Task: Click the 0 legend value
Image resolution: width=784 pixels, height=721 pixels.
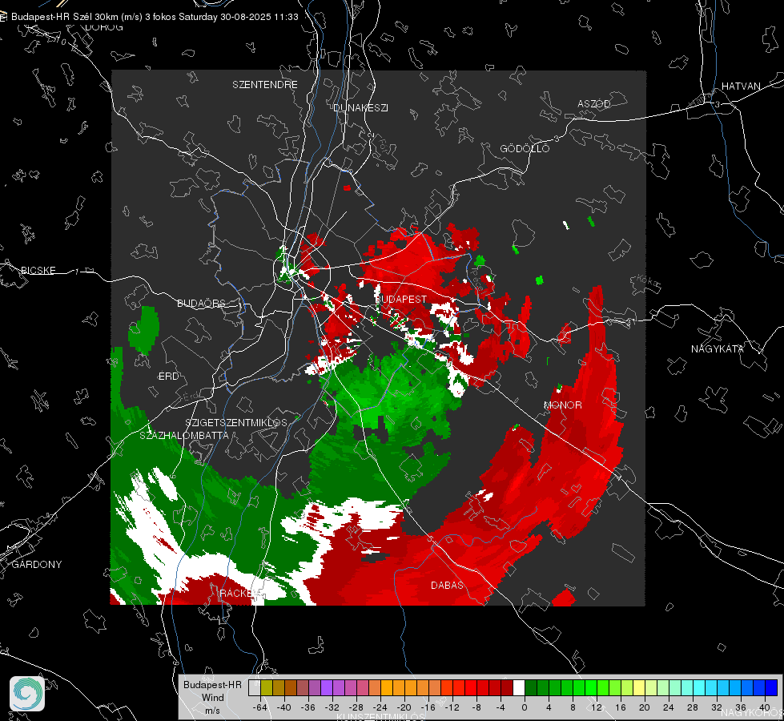Action: click(x=524, y=707)
